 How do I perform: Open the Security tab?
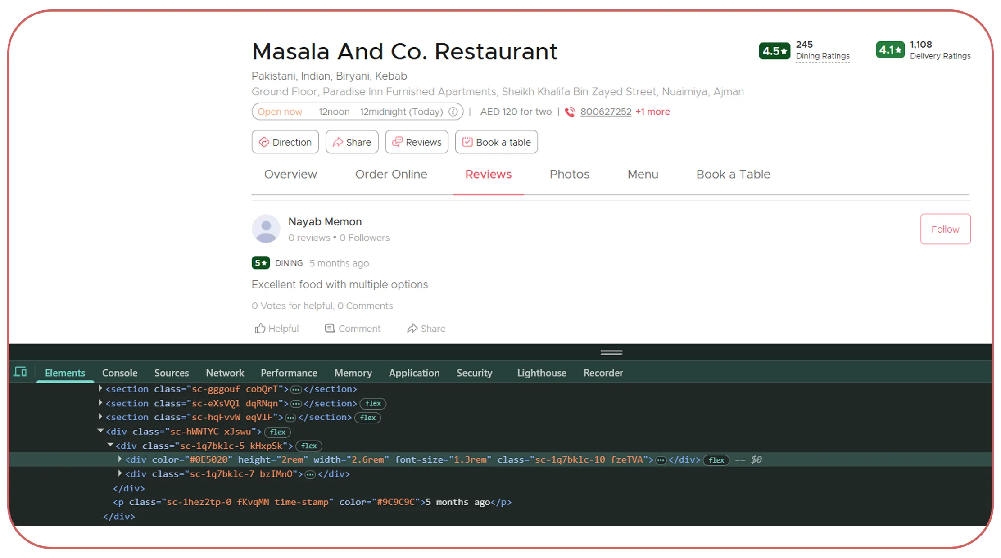click(474, 373)
